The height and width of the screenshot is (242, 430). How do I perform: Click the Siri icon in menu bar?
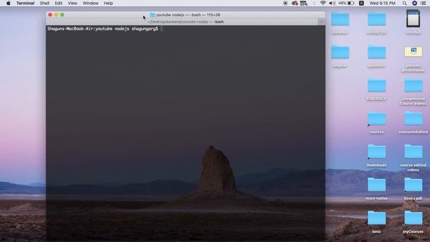[x=415, y=3]
